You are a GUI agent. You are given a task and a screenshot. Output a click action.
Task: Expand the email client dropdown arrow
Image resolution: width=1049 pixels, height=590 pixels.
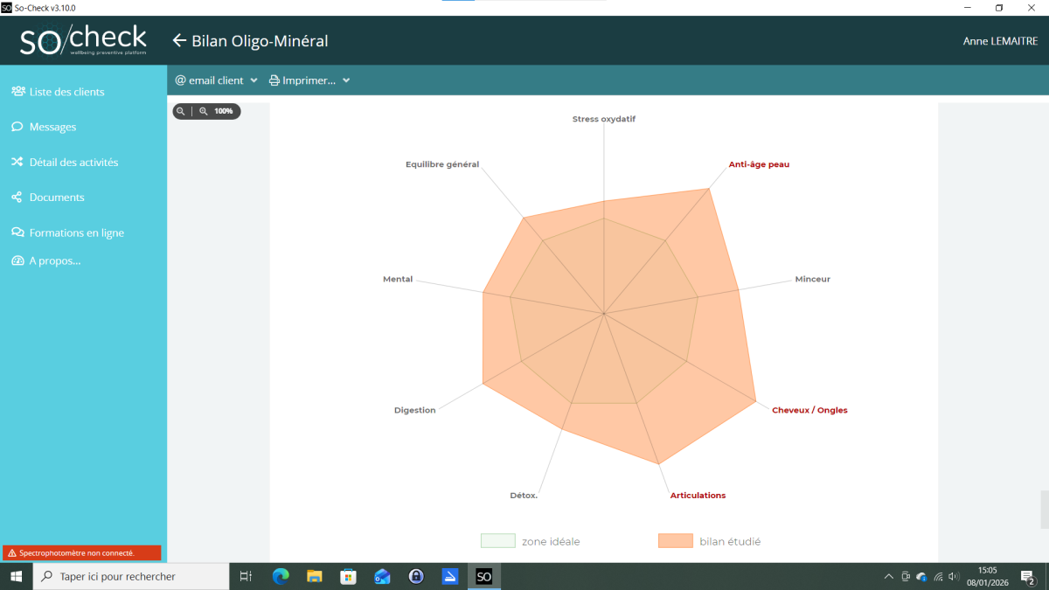coord(254,80)
